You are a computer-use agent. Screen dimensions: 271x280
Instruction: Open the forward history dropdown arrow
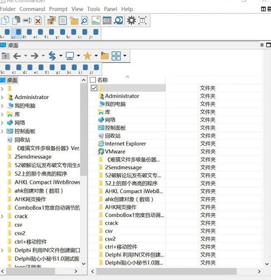pyautogui.click(x=43, y=56)
